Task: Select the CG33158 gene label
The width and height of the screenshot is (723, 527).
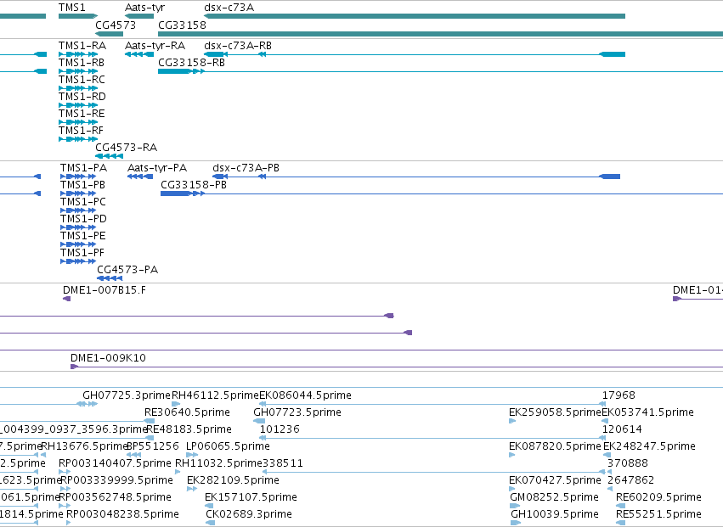Action: click(x=182, y=25)
